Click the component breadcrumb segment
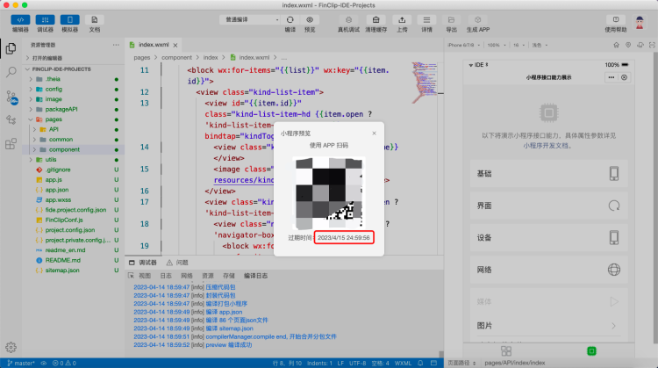Viewport: 658px width, 368px height. point(176,58)
